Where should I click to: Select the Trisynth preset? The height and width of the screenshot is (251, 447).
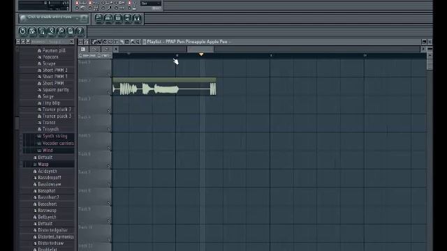[50, 129]
